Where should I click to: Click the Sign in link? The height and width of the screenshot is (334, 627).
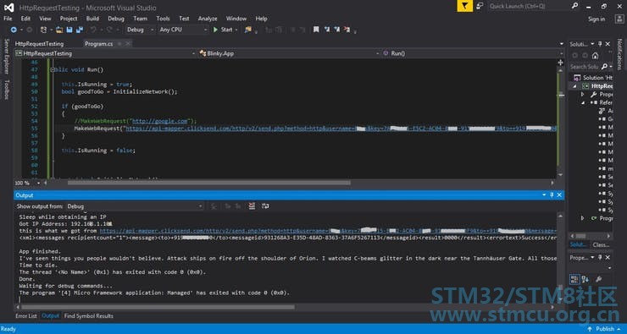click(x=596, y=19)
